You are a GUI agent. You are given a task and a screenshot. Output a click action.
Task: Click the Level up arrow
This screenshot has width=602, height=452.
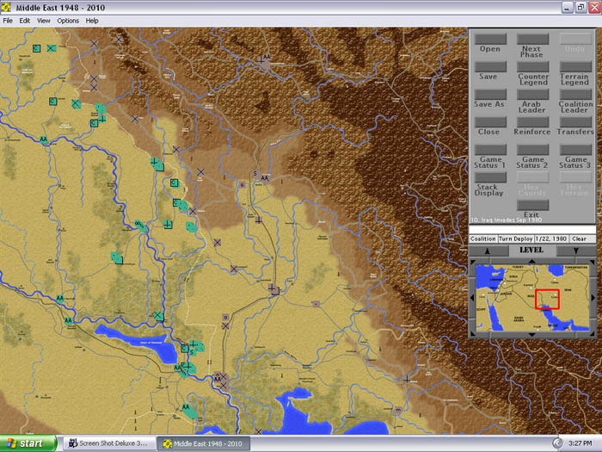tap(488, 251)
